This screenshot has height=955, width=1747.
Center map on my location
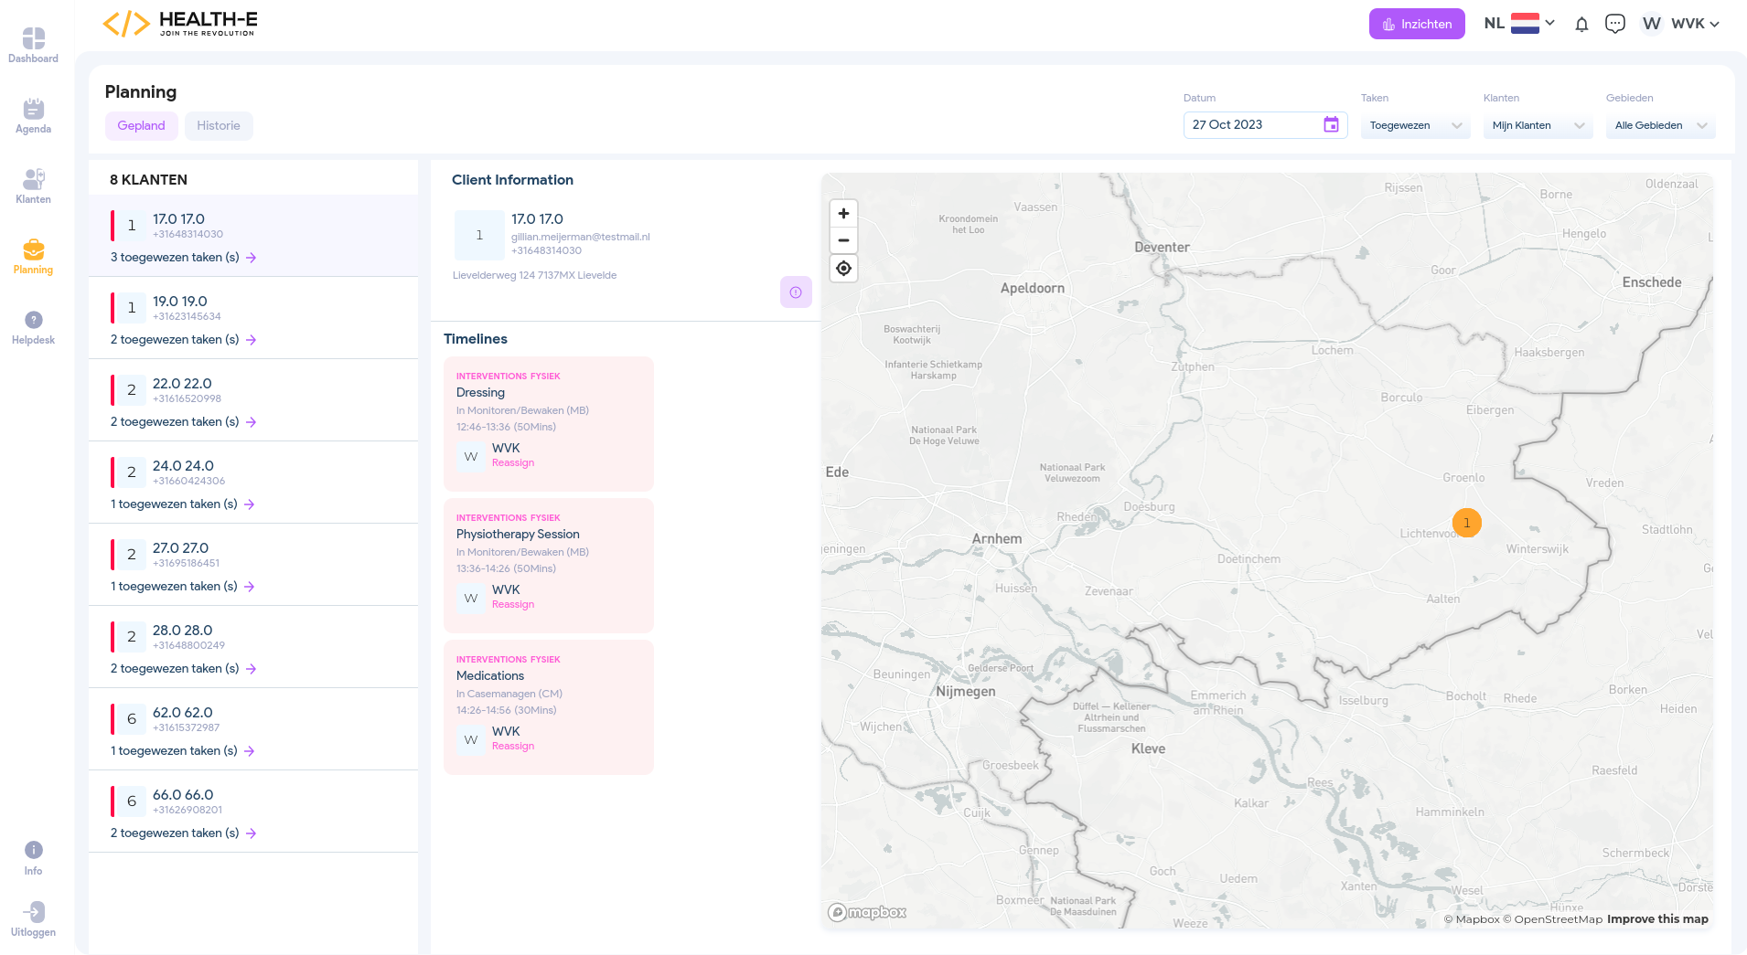(843, 269)
